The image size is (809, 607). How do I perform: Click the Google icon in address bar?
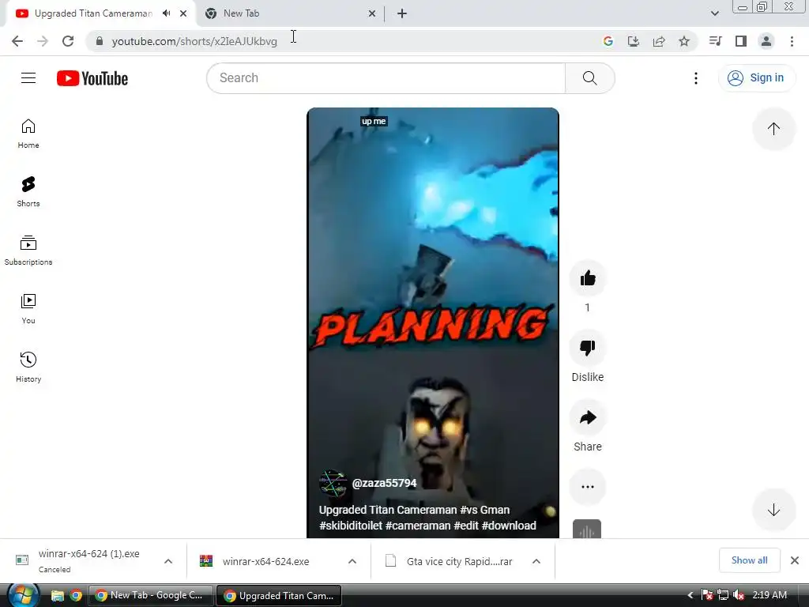pos(608,41)
